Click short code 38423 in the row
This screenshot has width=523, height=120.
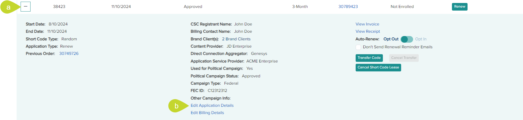pyautogui.click(x=59, y=7)
